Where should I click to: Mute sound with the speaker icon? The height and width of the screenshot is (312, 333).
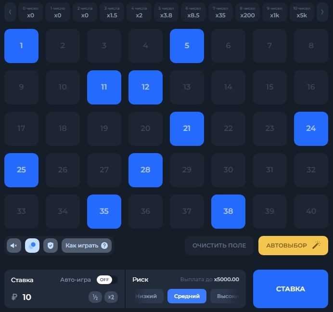[14, 246]
